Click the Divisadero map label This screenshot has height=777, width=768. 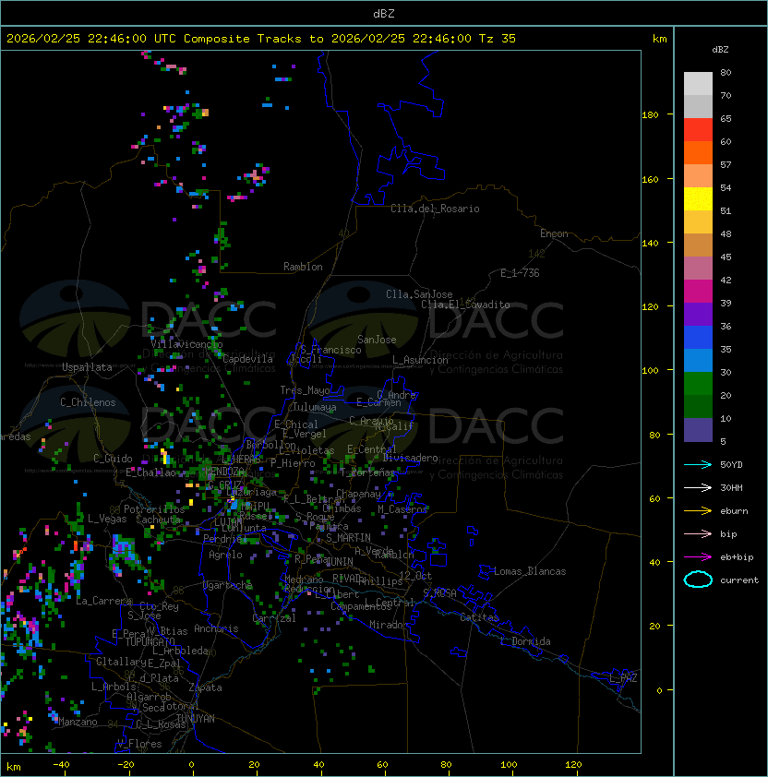pos(410,458)
